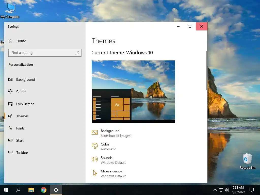The width and height of the screenshot is (260, 195).
Task: Maximize the Settings window
Action: tap(190, 26)
